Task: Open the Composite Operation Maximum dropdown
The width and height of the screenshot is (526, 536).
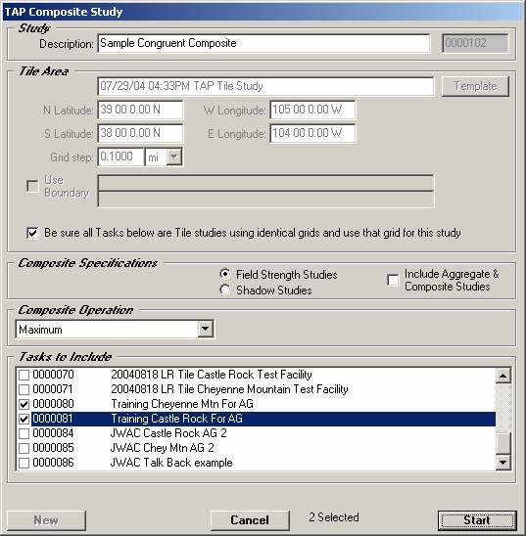Action: [205, 330]
